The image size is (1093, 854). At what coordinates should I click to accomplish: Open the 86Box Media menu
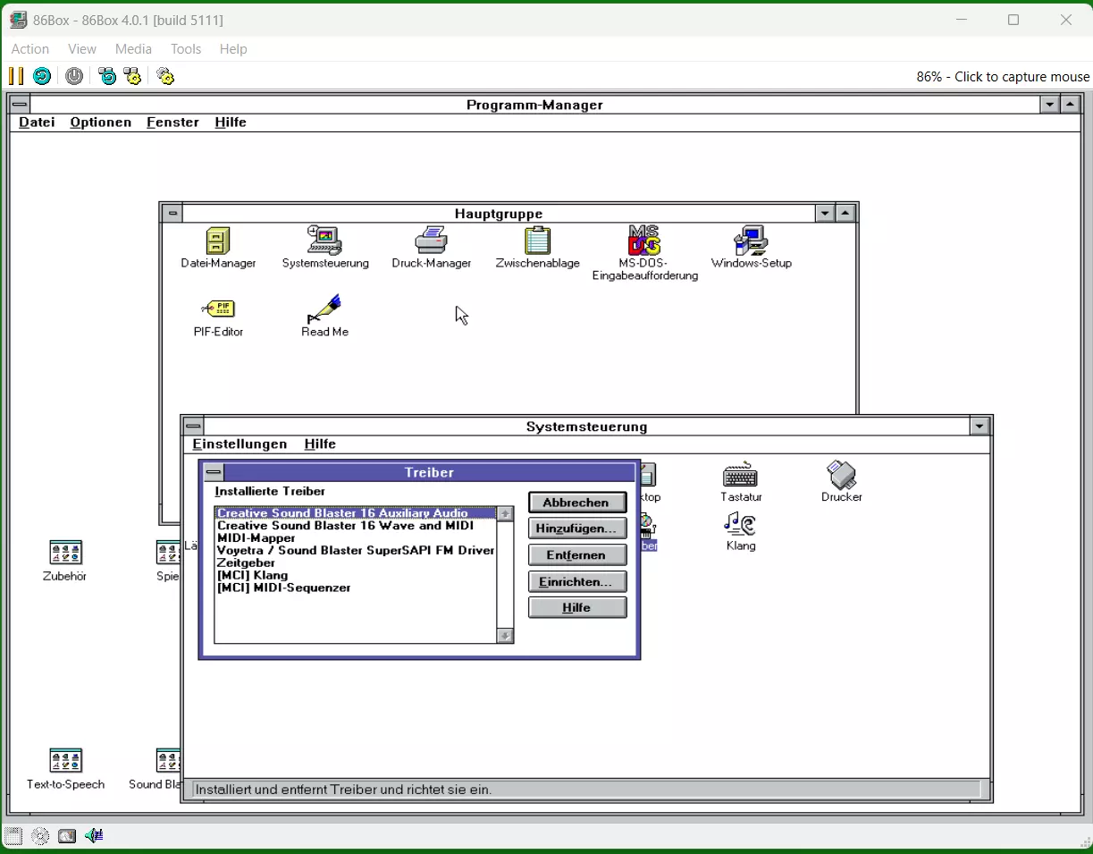tap(133, 49)
